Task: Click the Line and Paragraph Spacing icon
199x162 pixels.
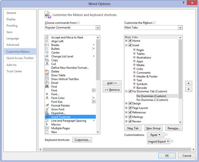Action: pyautogui.click(x=47, y=121)
